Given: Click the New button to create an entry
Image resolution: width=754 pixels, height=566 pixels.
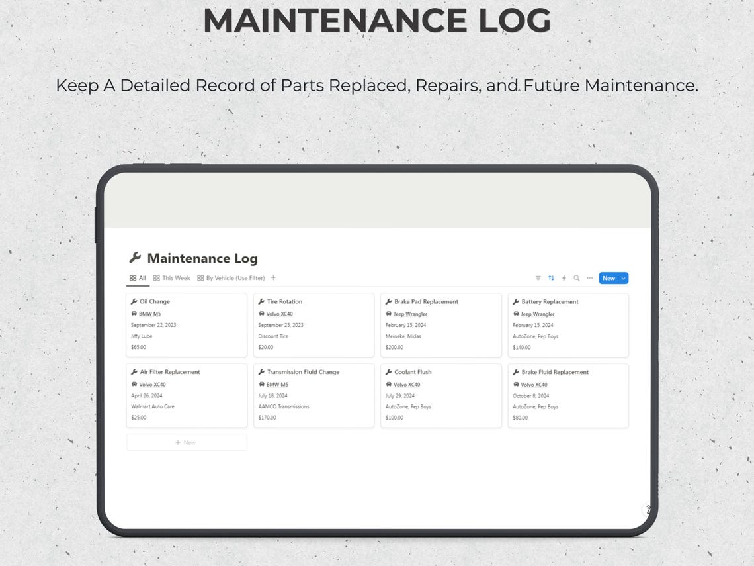Looking at the screenshot, I should (609, 278).
